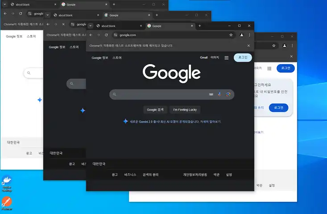Viewport: 327px width, 214px height.
Task: Open the three-dot Chrome menu in the front window
Action: click(x=249, y=35)
